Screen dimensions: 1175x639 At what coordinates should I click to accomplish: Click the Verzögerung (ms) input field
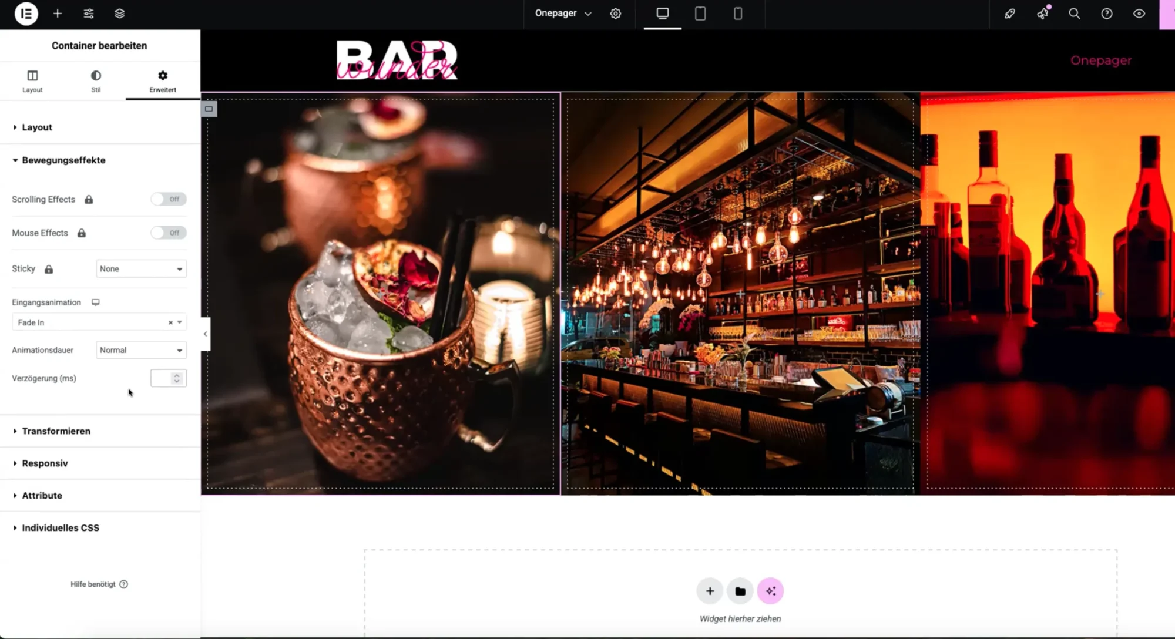point(169,378)
